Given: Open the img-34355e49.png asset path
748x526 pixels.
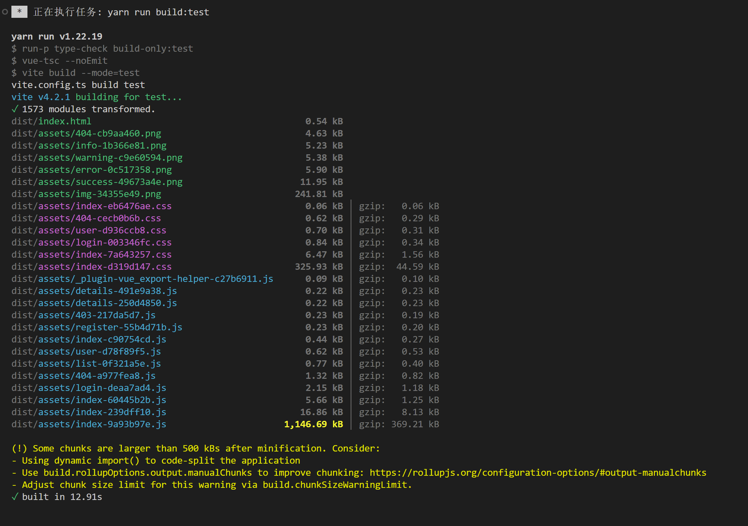Looking at the screenshot, I should [x=86, y=194].
